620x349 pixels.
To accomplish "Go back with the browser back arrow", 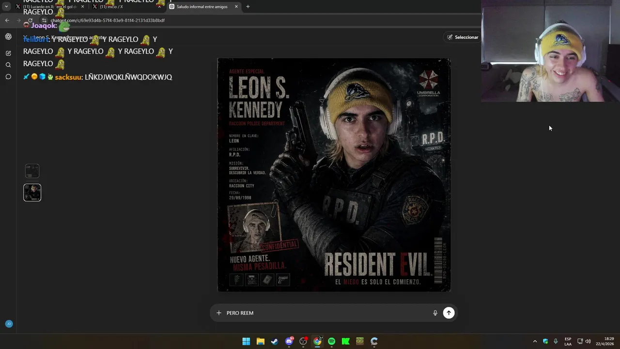I will click(x=7, y=20).
